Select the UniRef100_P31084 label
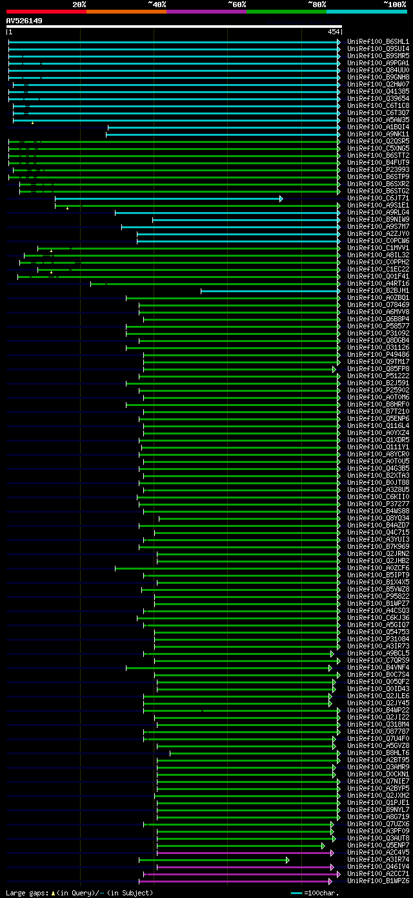413x898 pixels. click(378, 639)
